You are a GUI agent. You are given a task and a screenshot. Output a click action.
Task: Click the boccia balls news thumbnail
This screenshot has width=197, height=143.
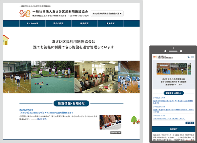110,122
